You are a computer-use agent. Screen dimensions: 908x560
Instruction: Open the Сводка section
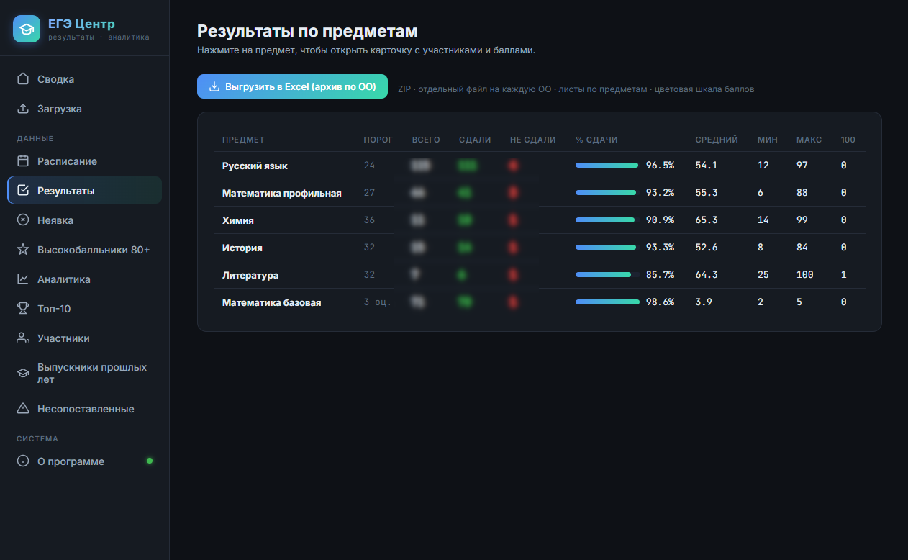point(85,79)
